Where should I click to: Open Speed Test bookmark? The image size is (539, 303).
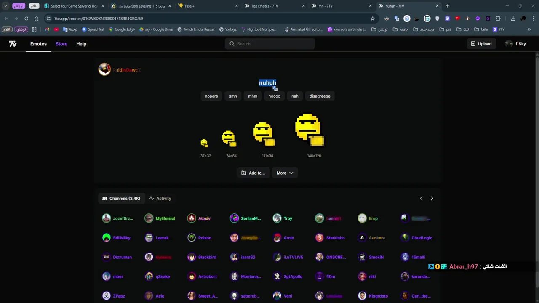(93, 29)
